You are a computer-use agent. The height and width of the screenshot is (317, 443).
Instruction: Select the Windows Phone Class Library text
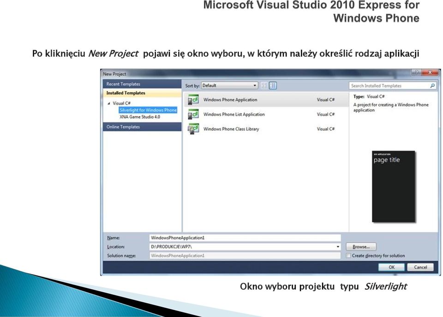231,129
